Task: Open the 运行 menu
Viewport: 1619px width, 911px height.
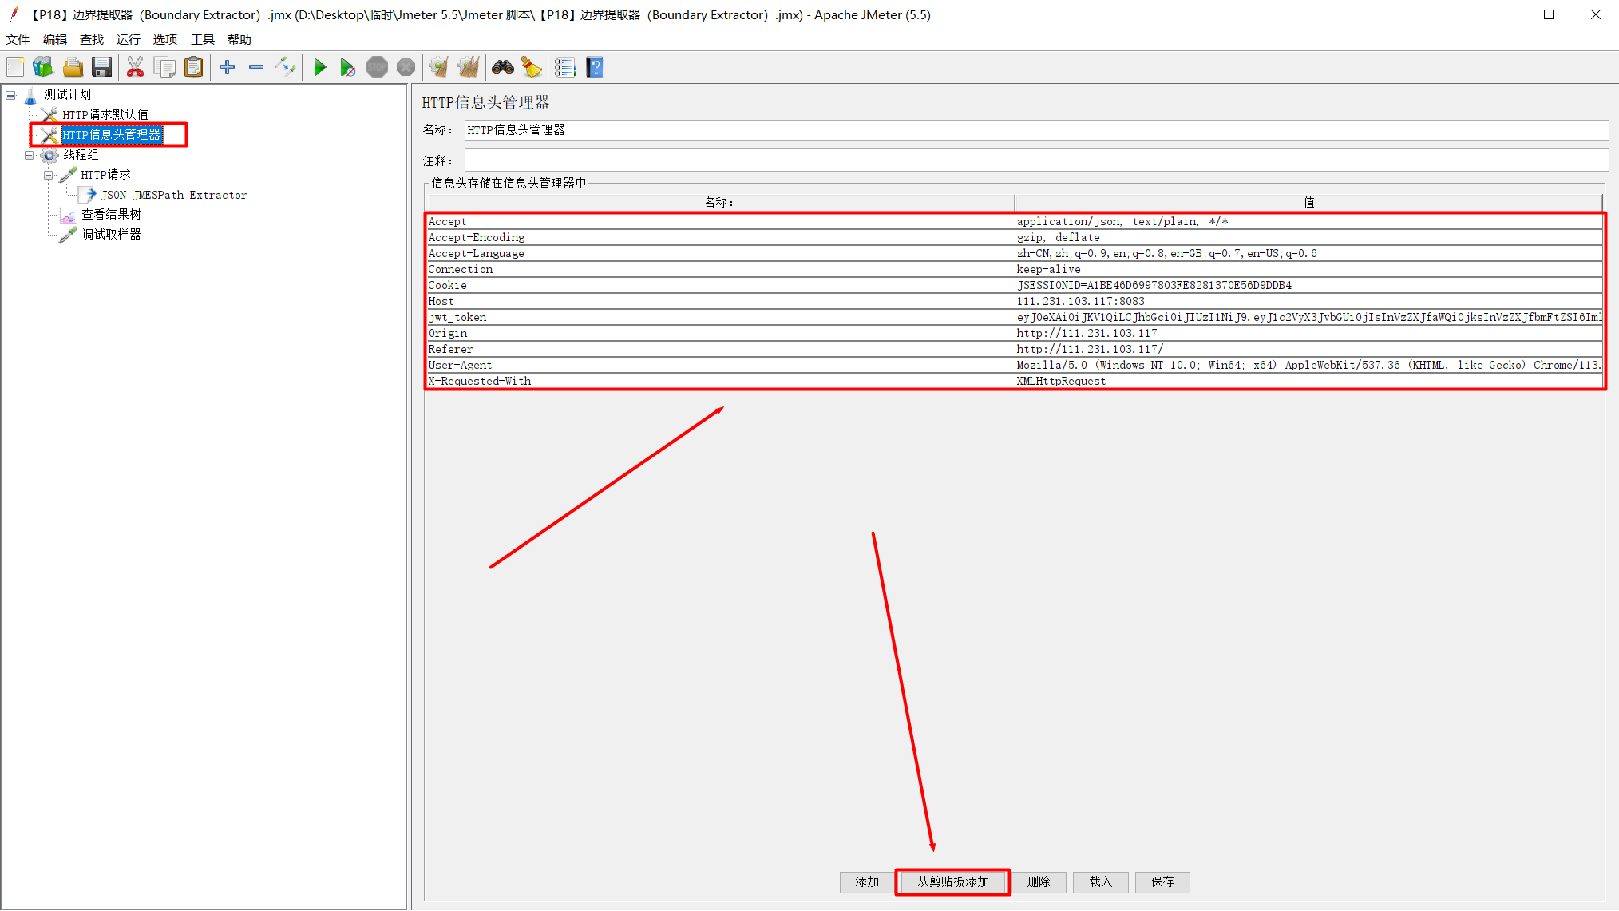Action: tap(129, 39)
